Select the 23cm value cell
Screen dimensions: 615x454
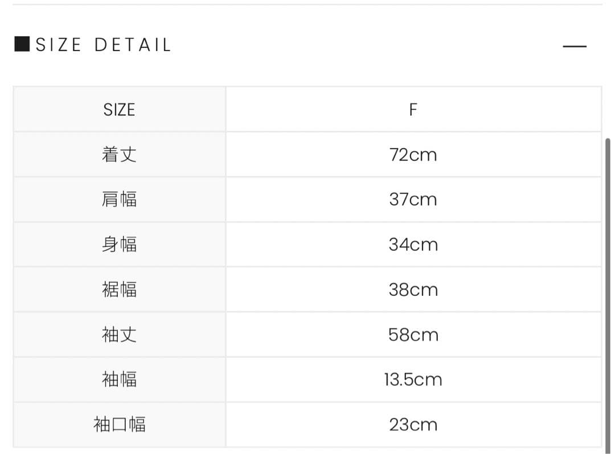click(413, 424)
